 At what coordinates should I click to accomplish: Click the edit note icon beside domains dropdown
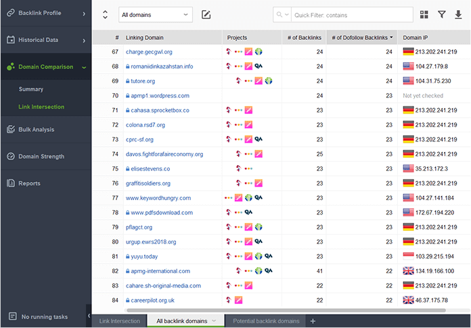click(x=206, y=15)
